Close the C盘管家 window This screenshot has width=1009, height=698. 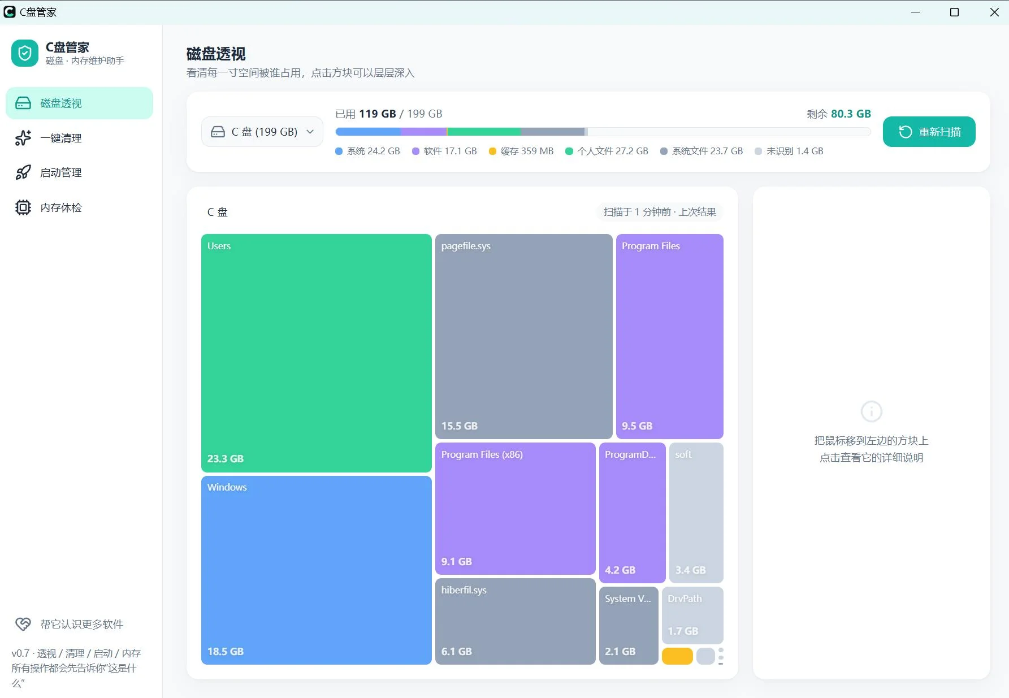pyautogui.click(x=994, y=12)
